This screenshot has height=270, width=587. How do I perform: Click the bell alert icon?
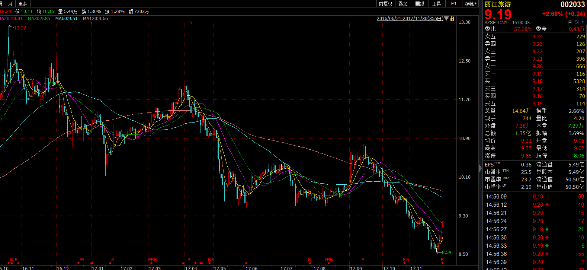tap(576, 22)
